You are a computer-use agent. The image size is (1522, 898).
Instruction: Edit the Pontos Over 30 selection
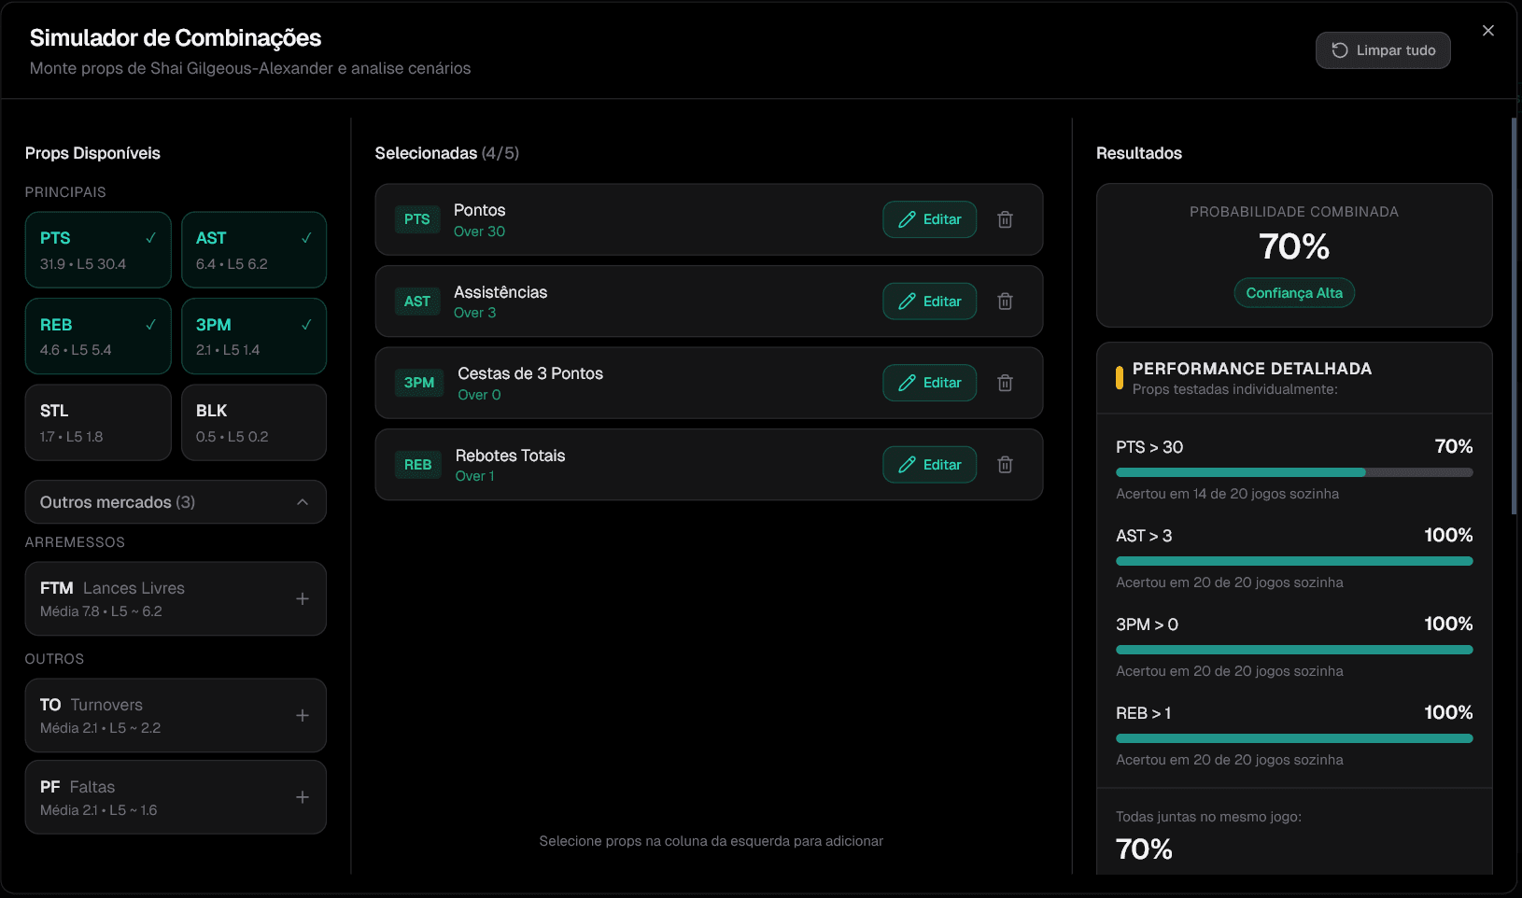pyautogui.click(x=929, y=219)
